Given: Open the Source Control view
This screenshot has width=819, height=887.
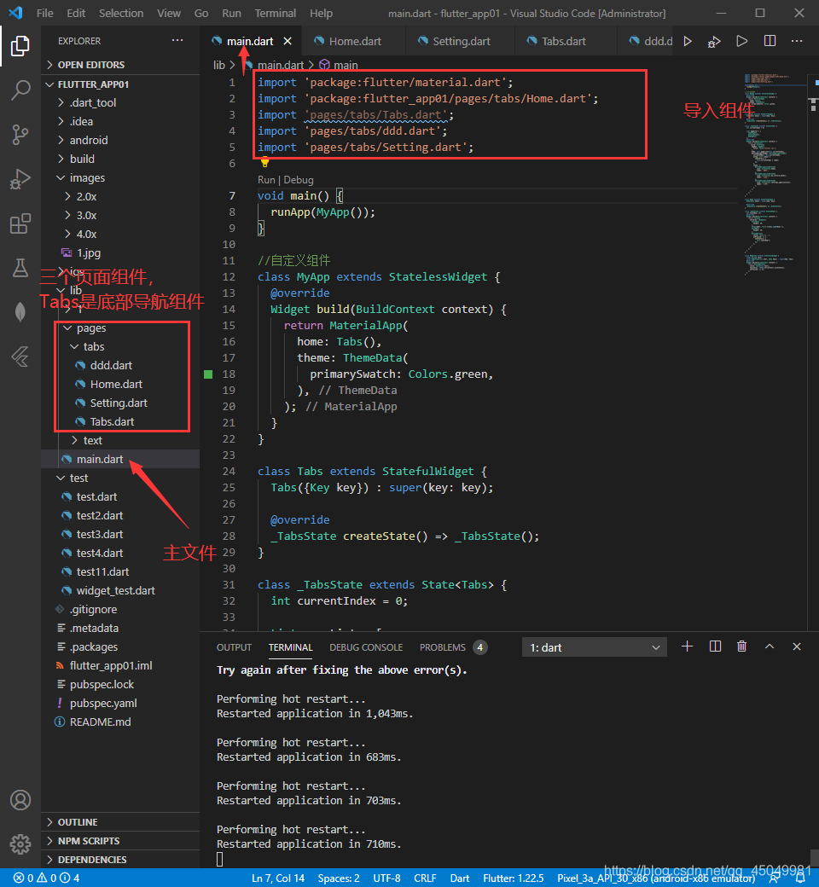Looking at the screenshot, I should (x=20, y=135).
